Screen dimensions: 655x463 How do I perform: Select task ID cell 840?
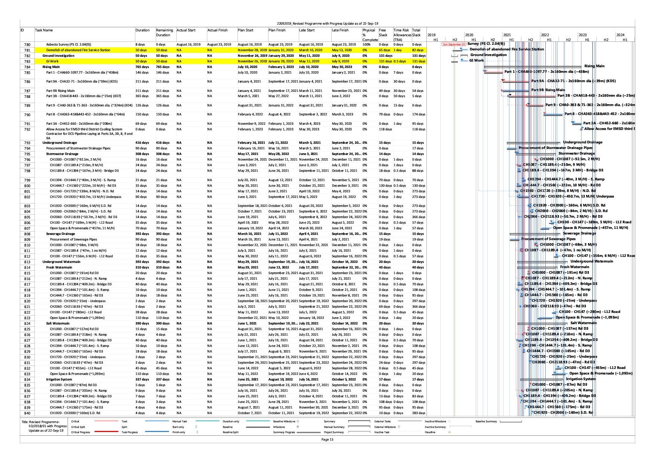click(x=27, y=413)
